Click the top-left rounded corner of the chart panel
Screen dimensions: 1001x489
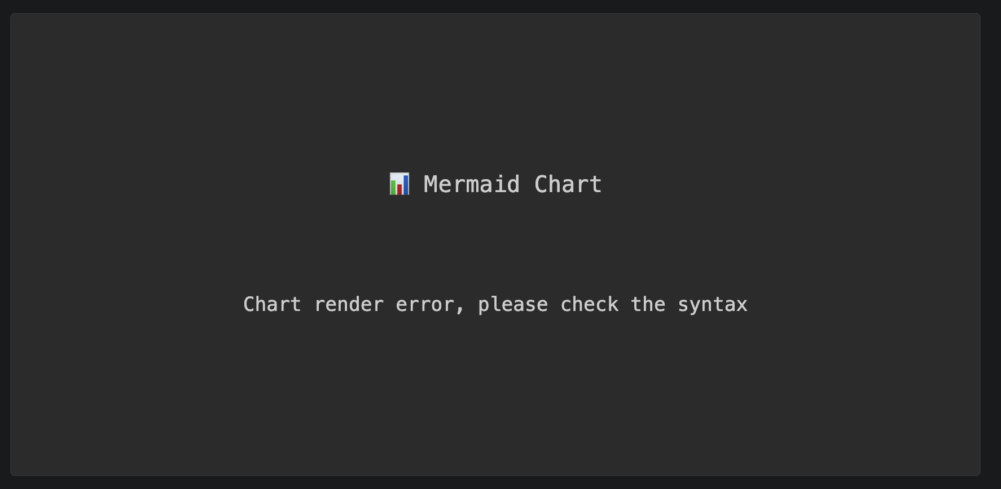click(x=13, y=16)
